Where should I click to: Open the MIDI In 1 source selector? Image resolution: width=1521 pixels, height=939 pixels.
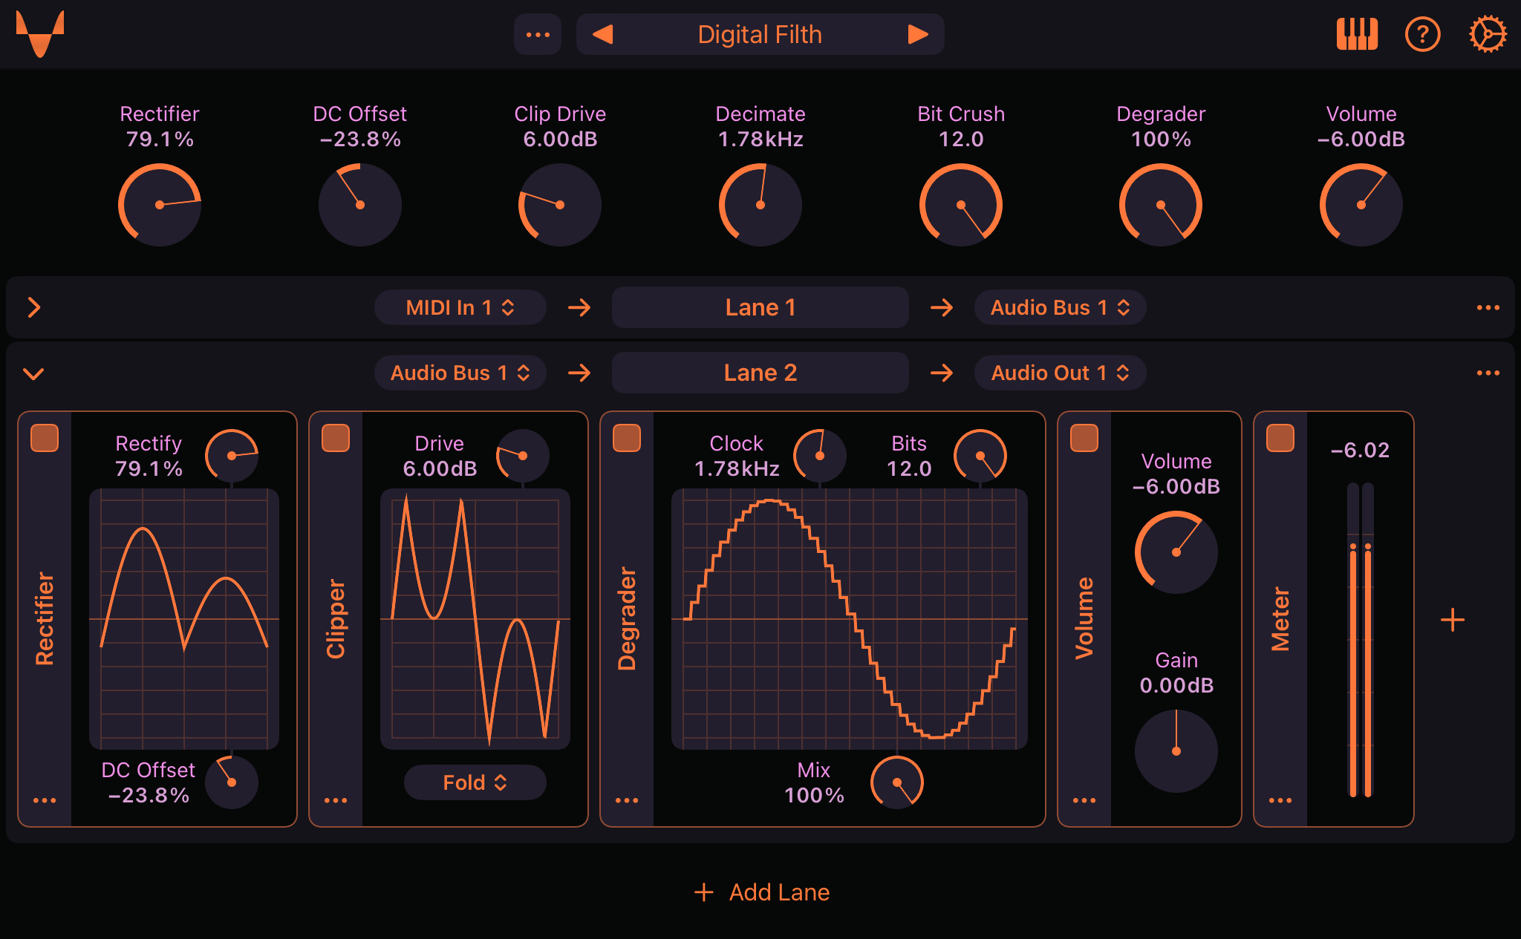click(x=460, y=307)
